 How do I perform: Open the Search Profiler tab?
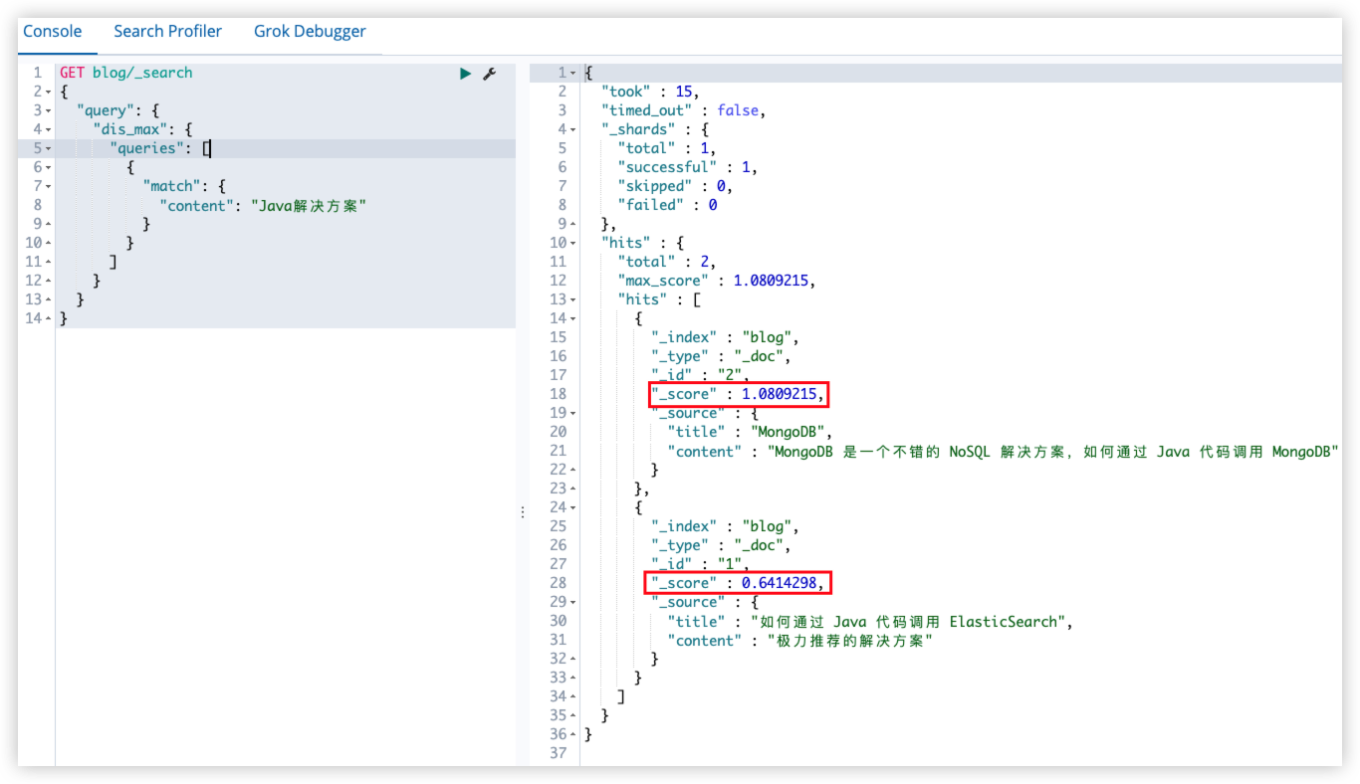[168, 31]
